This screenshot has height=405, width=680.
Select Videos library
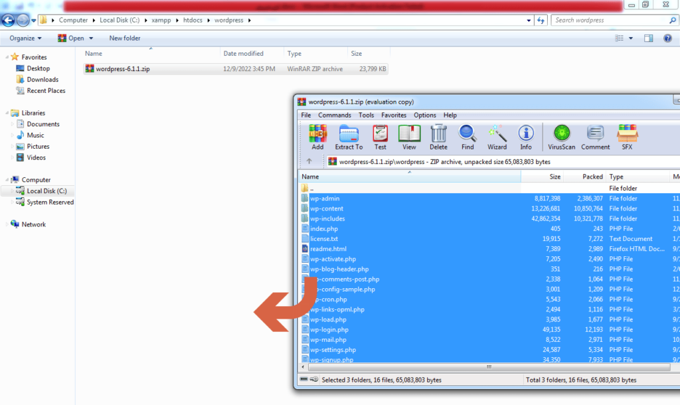[31, 157]
